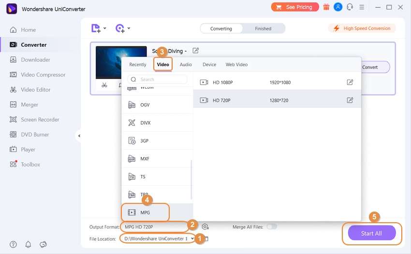
Task: Edit the Scuba Diving file name
Action: tap(195, 51)
